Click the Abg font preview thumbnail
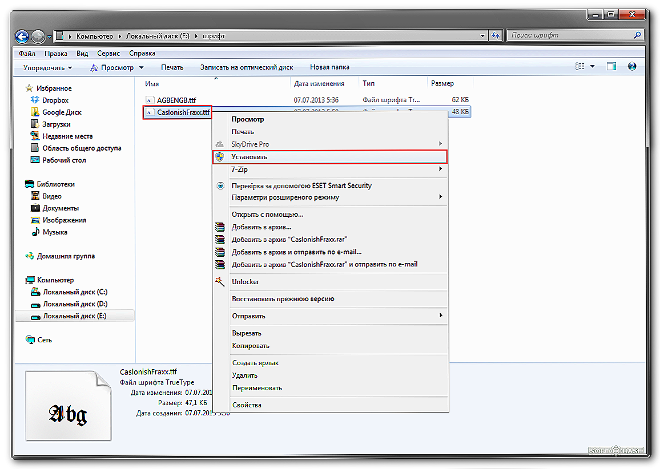Image resolution: width=660 pixels, height=469 pixels. 69,406
